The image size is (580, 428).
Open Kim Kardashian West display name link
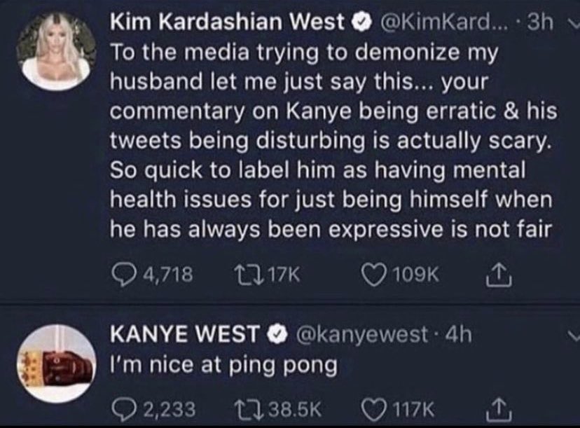227,22
